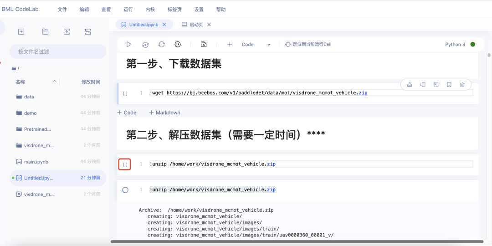Click the + Markdown button below the cell
The width and height of the screenshot is (492, 246).
(164, 113)
